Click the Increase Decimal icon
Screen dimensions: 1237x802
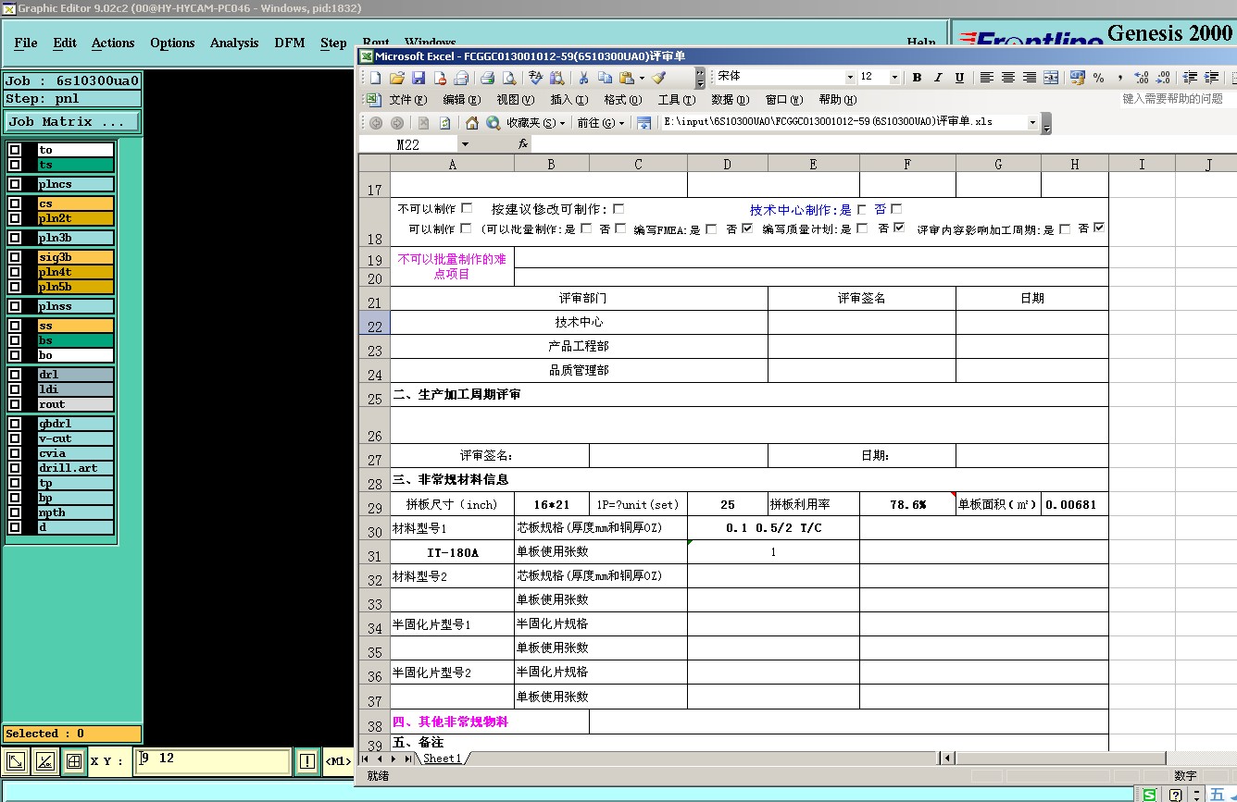[1142, 78]
